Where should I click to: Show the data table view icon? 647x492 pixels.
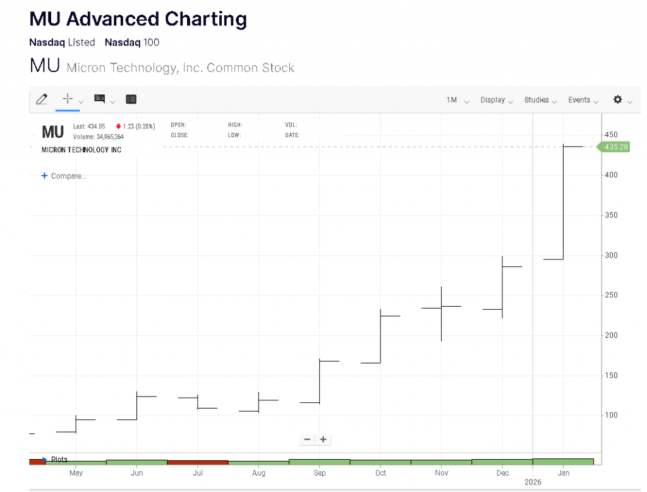tap(131, 99)
